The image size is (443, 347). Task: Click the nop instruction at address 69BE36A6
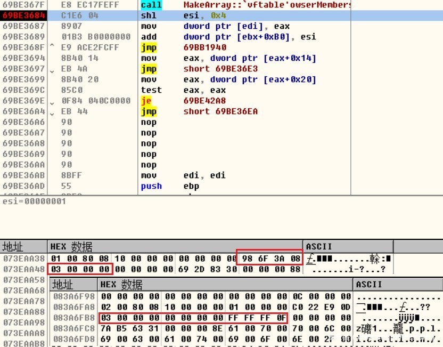pyautogui.click(x=149, y=122)
